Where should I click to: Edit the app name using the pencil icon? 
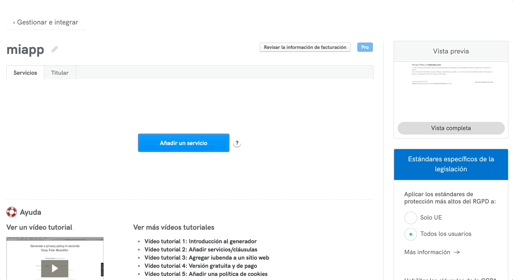tap(54, 49)
